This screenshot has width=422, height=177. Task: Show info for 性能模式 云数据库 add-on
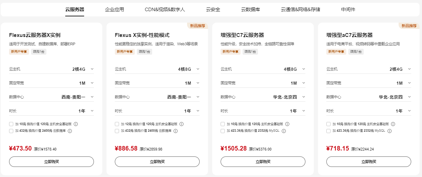click(x=175, y=131)
